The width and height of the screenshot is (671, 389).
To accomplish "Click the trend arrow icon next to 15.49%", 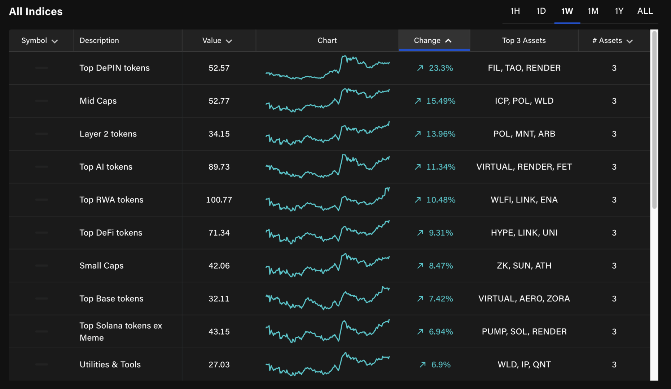I will pos(418,101).
